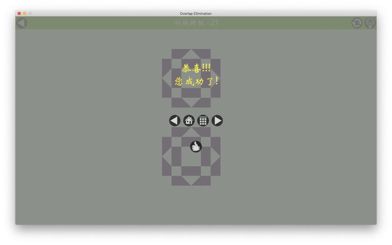Open the level selection grid icon
The width and height of the screenshot is (392, 245).
[x=203, y=121]
